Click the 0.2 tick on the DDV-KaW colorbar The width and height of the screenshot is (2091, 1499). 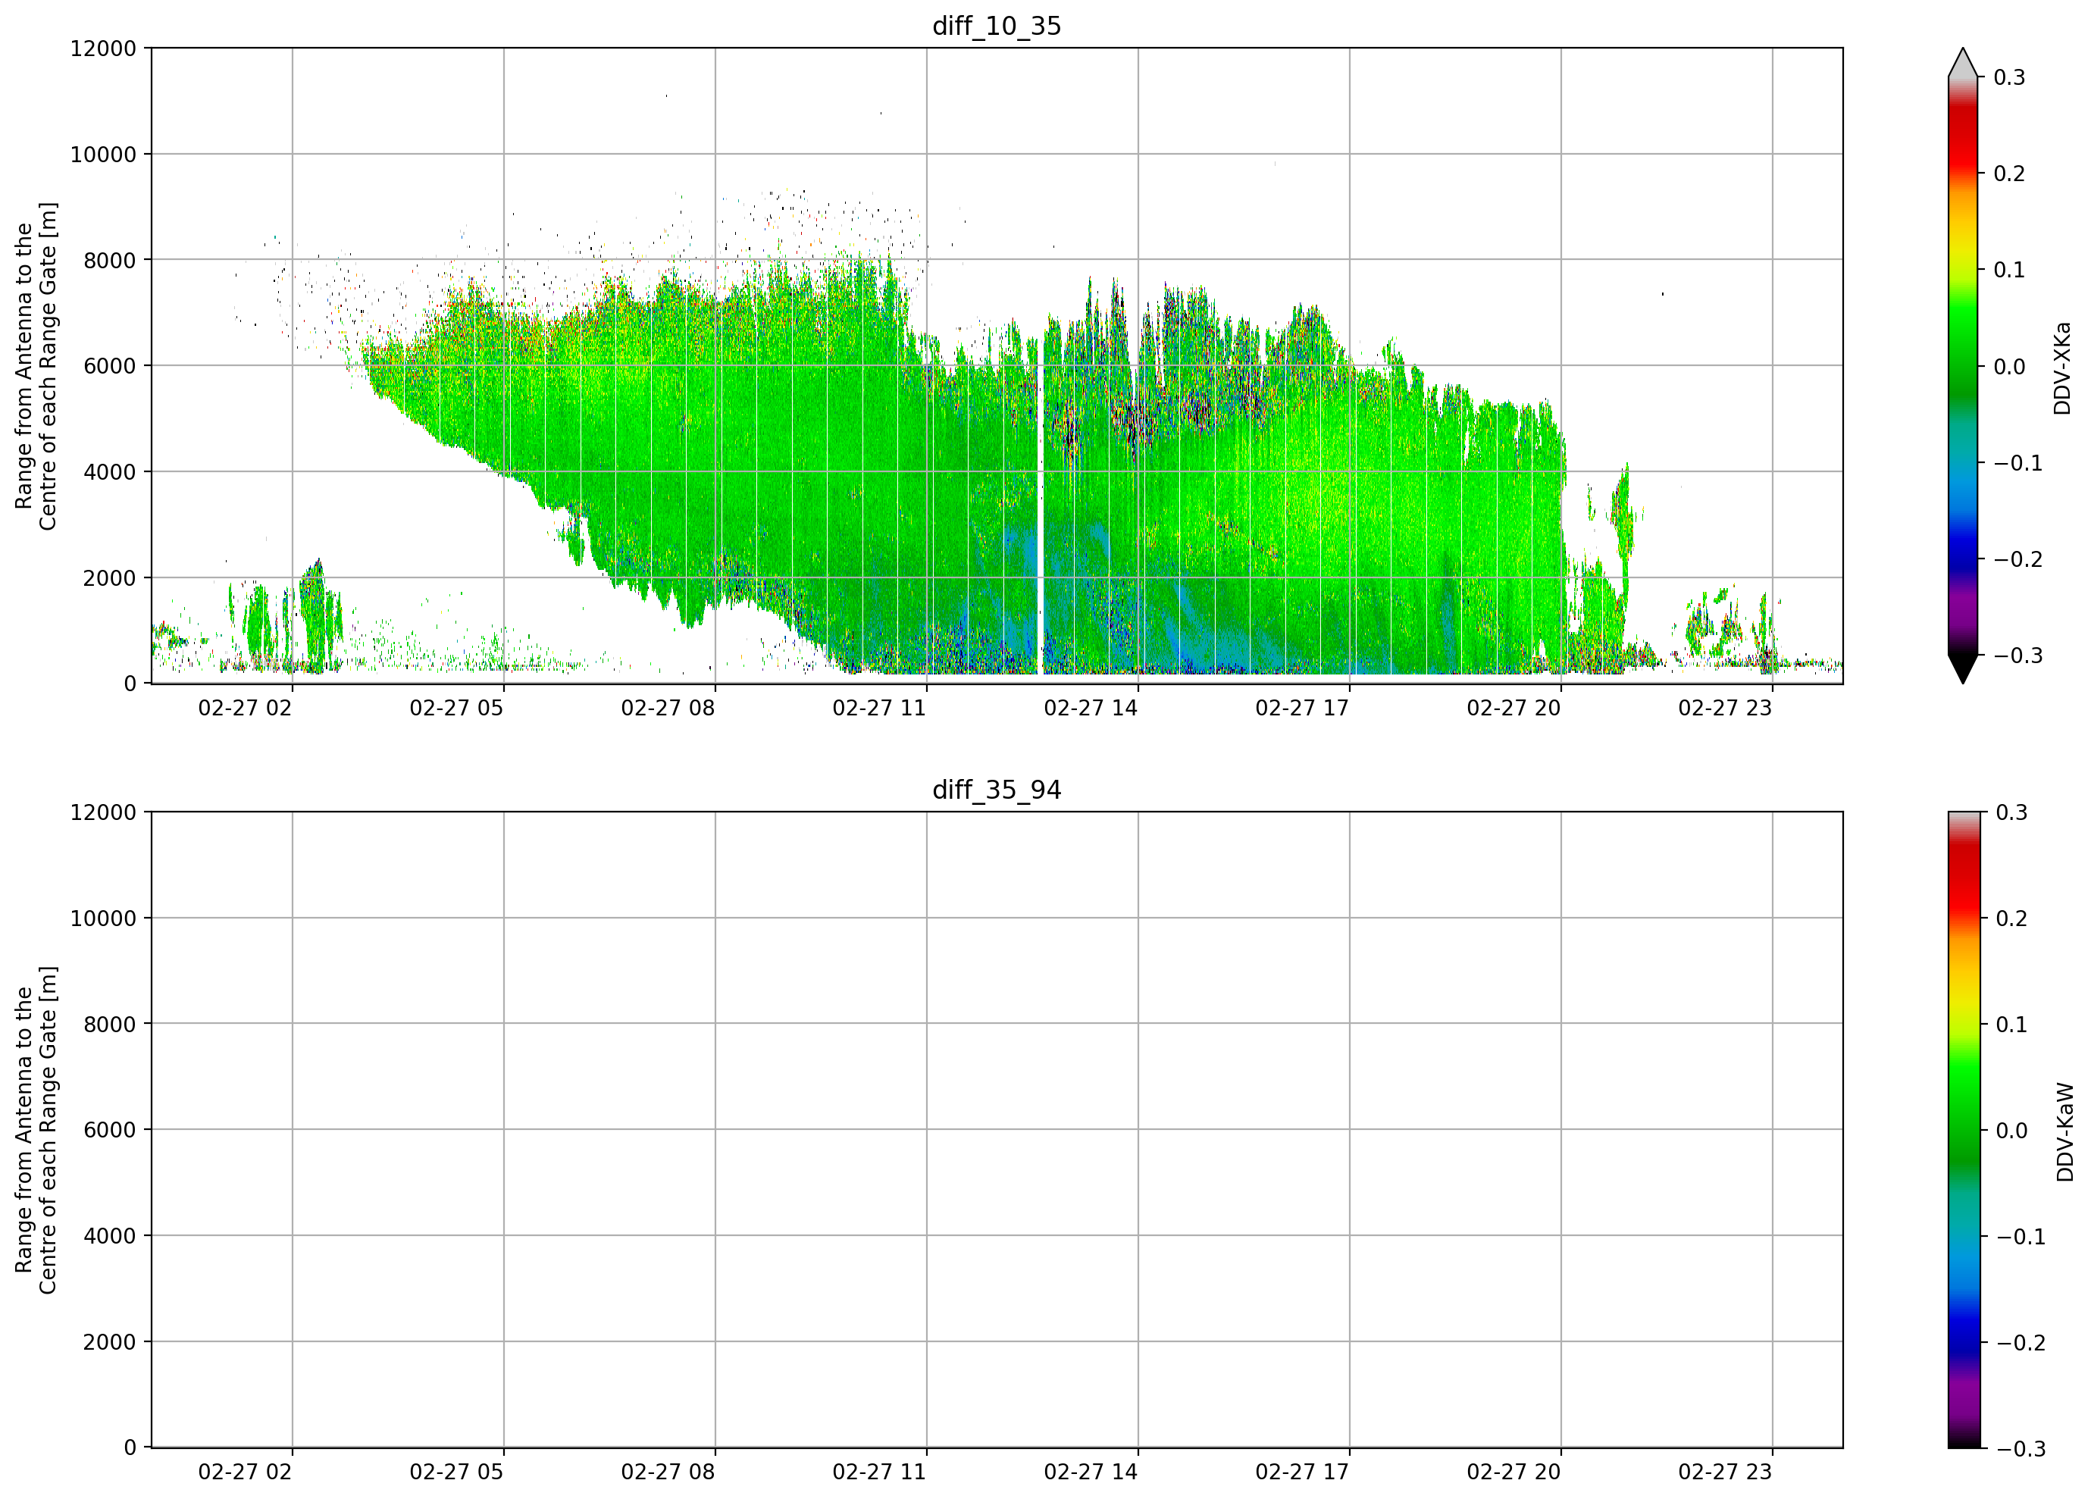click(x=2011, y=918)
